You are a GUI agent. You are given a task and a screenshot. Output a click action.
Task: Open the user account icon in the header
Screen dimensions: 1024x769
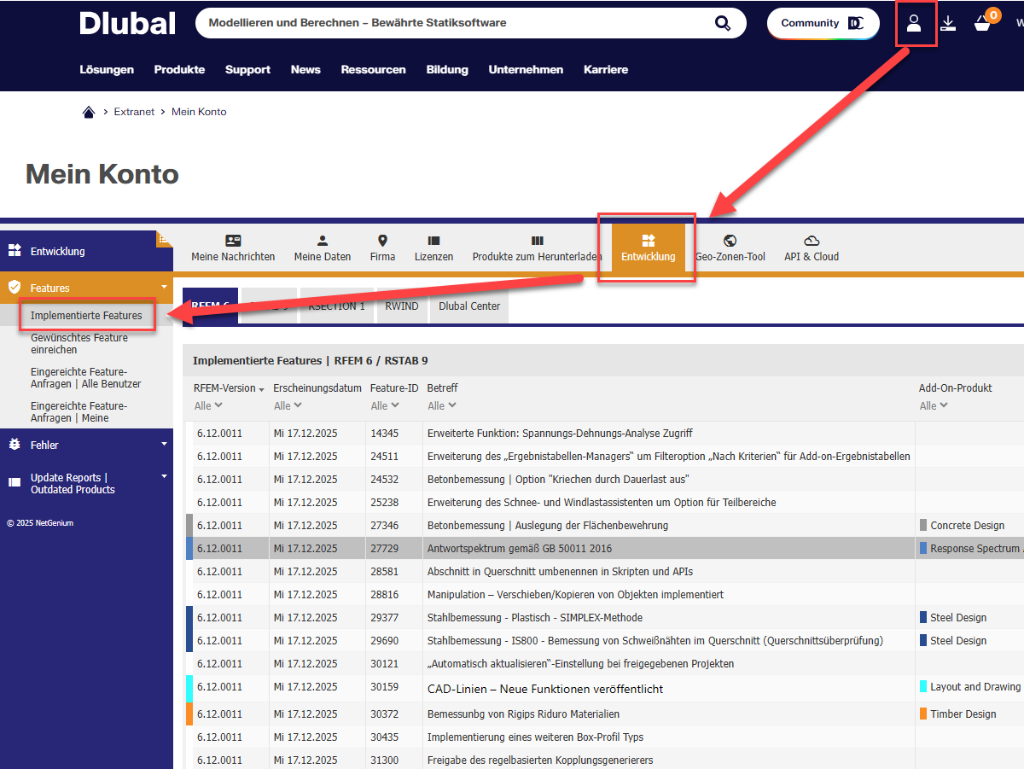(916, 24)
